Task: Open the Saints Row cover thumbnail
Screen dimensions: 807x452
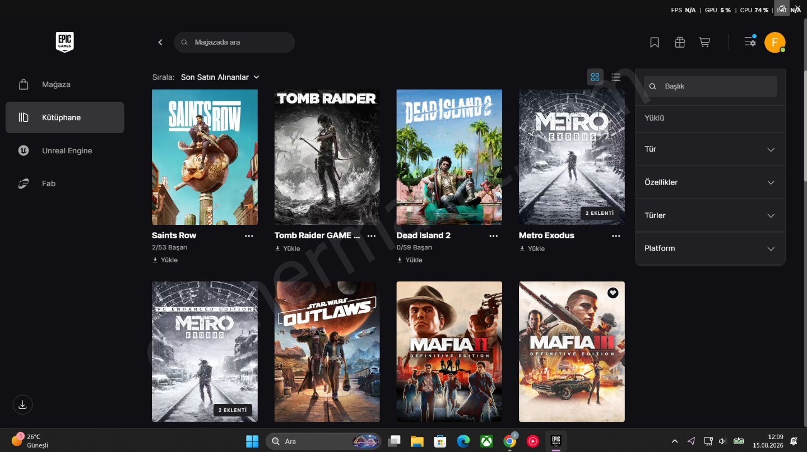Action: pos(205,157)
